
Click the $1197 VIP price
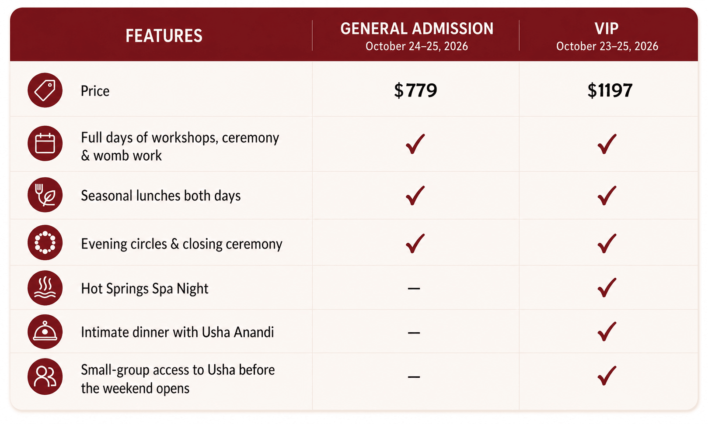(x=610, y=90)
